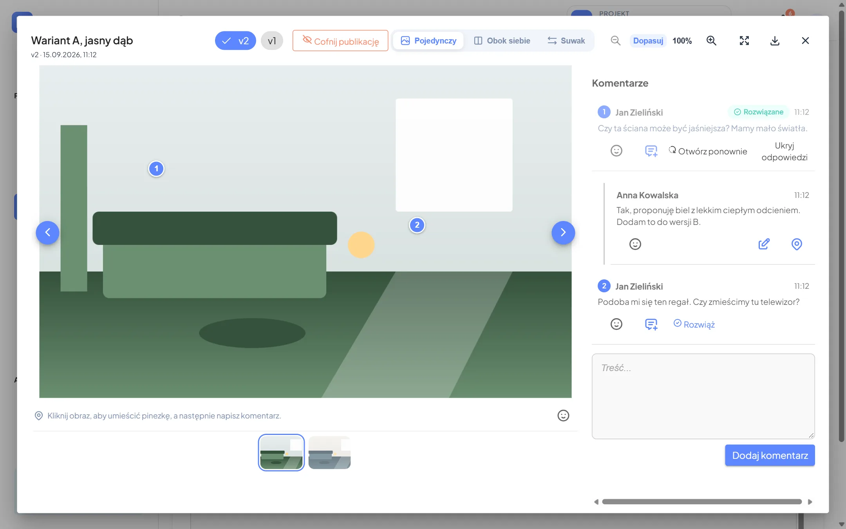This screenshot has width=846, height=529.
Task: Switch to version v1
Action: (272, 41)
